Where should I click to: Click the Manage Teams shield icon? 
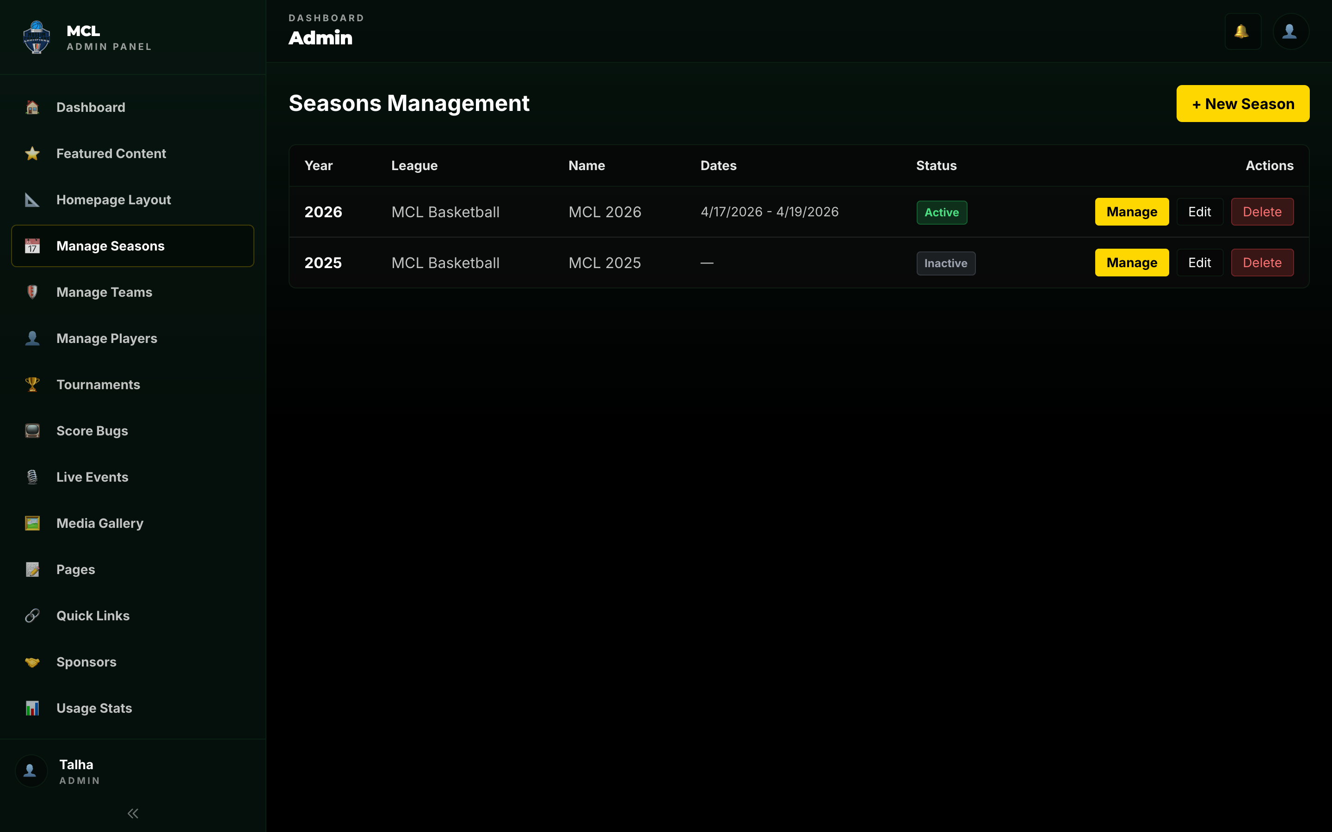[x=32, y=292]
